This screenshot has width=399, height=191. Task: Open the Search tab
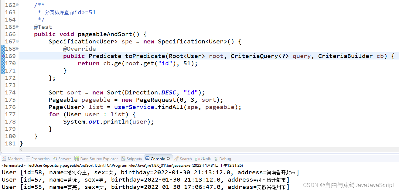pyautogui.click(x=183, y=159)
